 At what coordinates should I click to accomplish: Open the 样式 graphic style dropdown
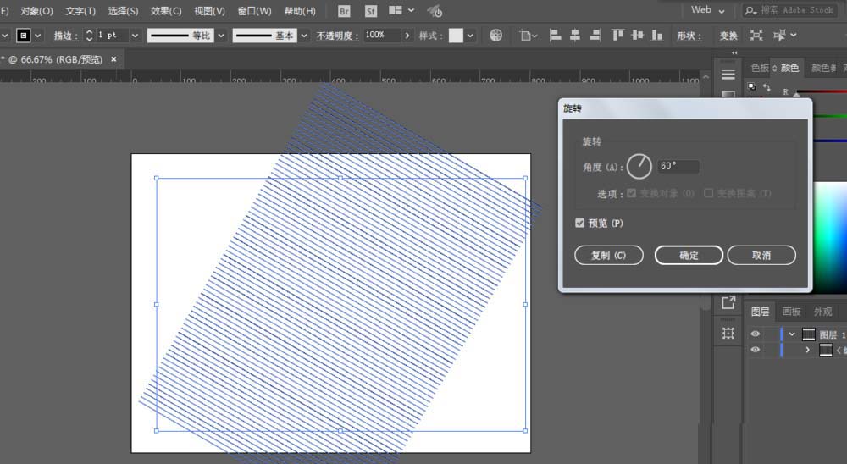470,36
